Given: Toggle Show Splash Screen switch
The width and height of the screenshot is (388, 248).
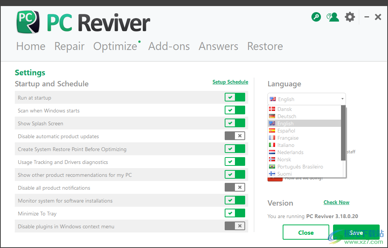Looking at the screenshot, I should 235,123.
